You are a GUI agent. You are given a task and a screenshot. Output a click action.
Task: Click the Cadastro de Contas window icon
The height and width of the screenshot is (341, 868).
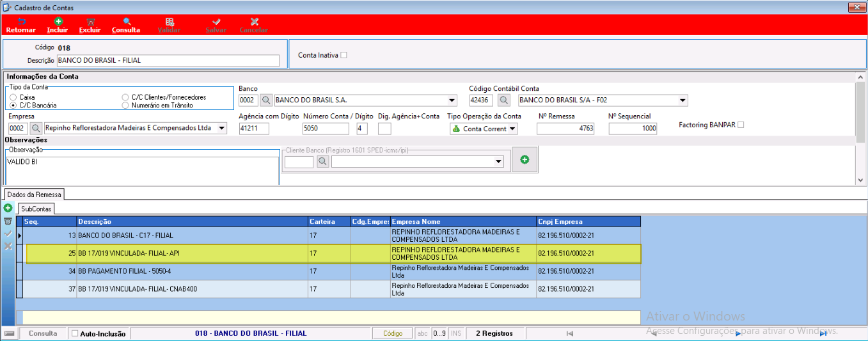[x=7, y=8]
